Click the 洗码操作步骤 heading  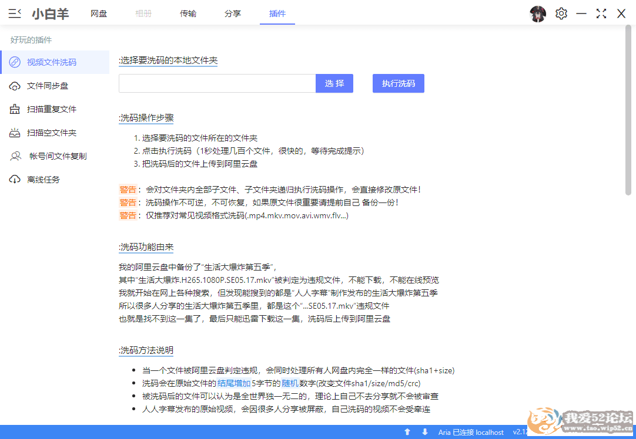(x=146, y=117)
